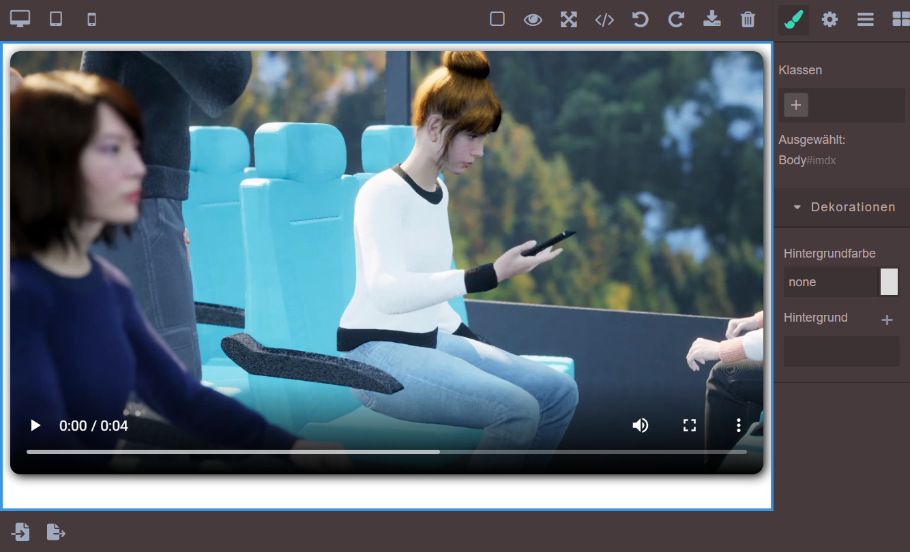The image size is (910, 552).
Task: Clear canvas with trash icon
Action: (748, 19)
